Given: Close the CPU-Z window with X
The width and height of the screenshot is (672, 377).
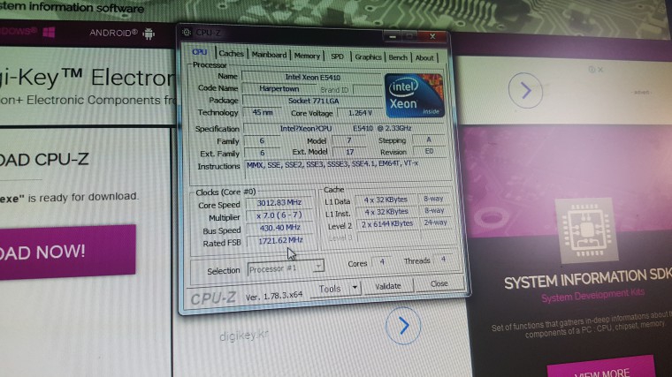Looking at the screenshot, I should click(432, 37).
